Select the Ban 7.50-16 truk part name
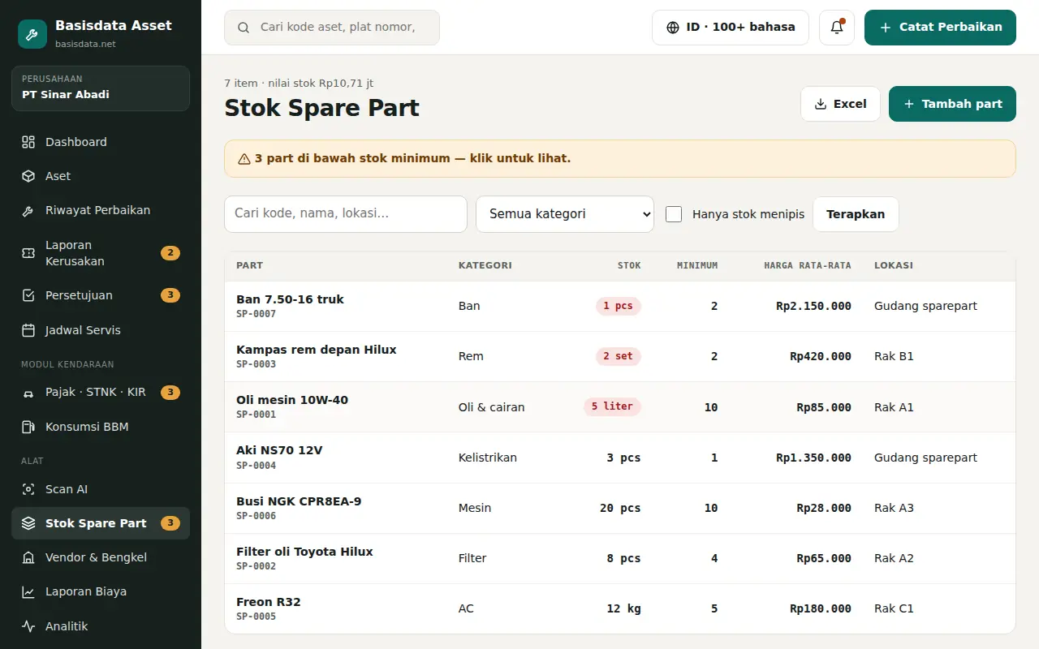1039x649 pixels. [290, 299]
